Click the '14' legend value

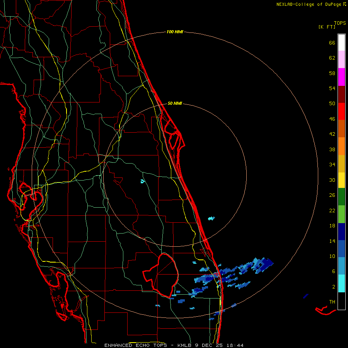(x=332, y=241)
